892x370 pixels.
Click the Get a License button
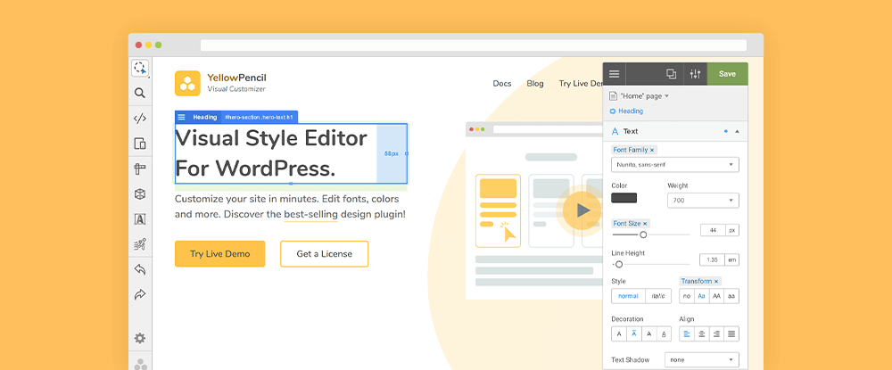[x=324, y=254]
